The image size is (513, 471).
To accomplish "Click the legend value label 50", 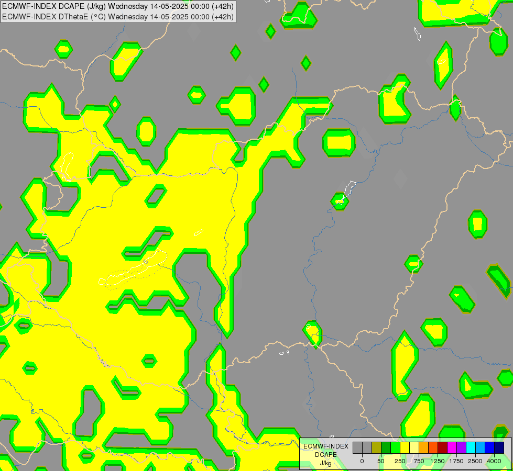I will (381, 461).
